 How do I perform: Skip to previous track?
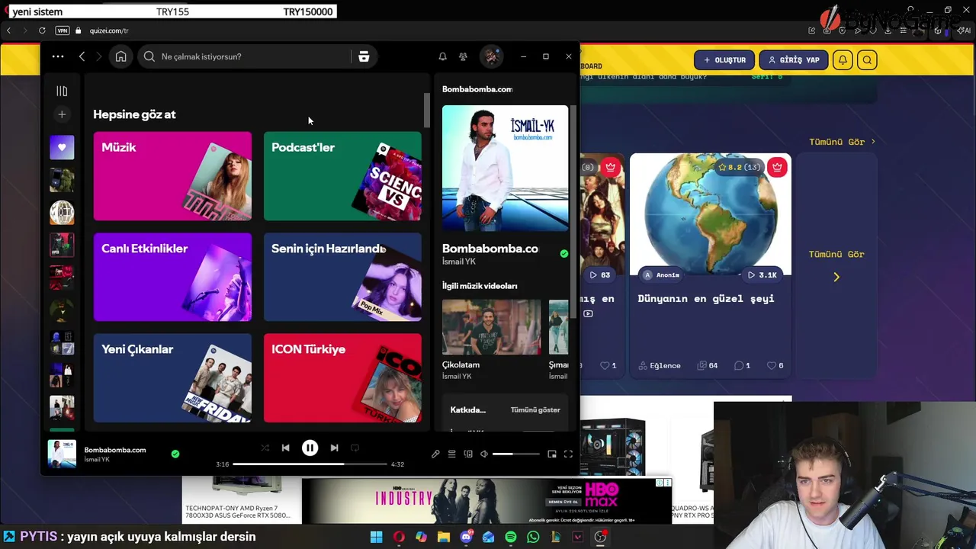click(285, 448)
